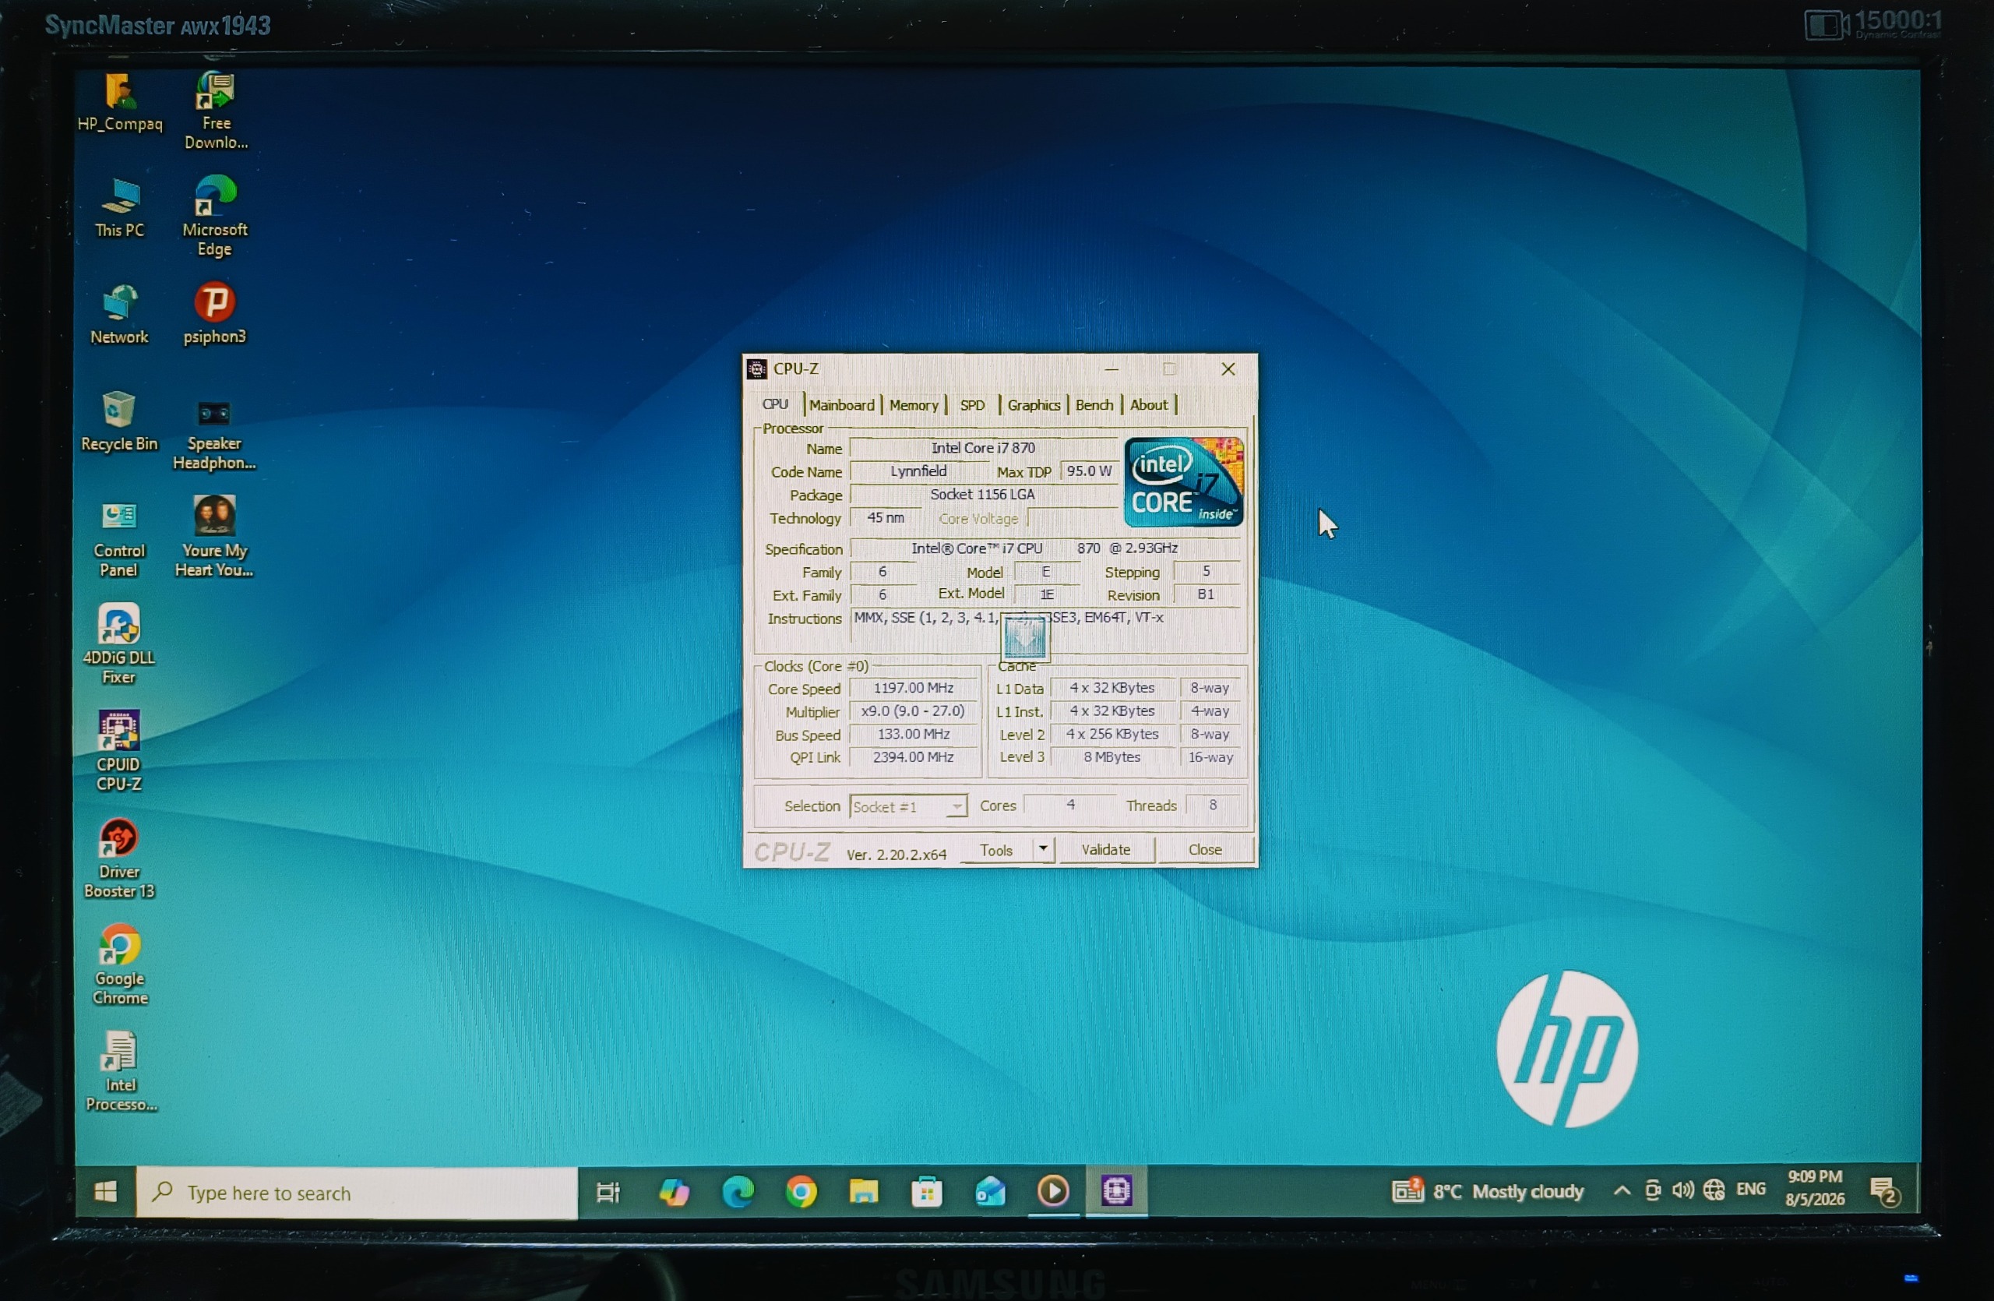Open Chrome from the taskbar
Viewport: 1994px width, 1301px height.
pyautogui.click(x=801, y=1191)
